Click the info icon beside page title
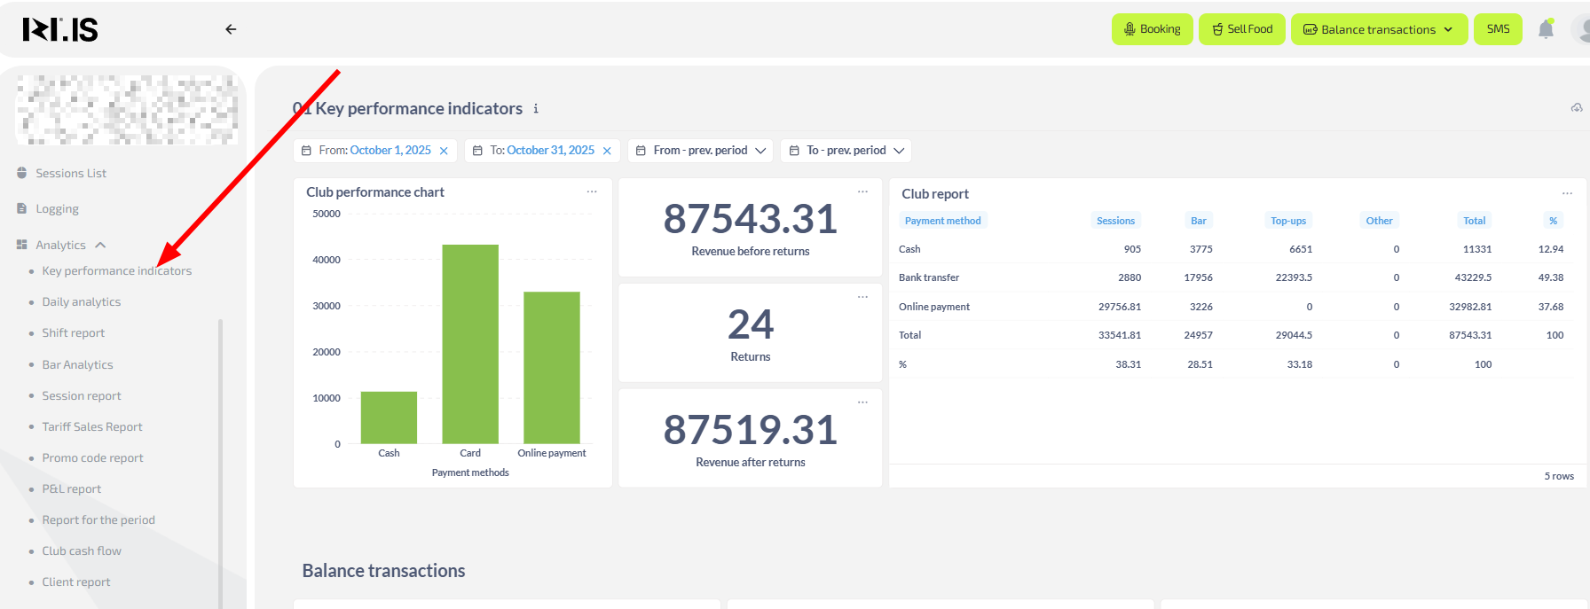The height and width of the screenshot is (609, 1590). pos(536,109)
